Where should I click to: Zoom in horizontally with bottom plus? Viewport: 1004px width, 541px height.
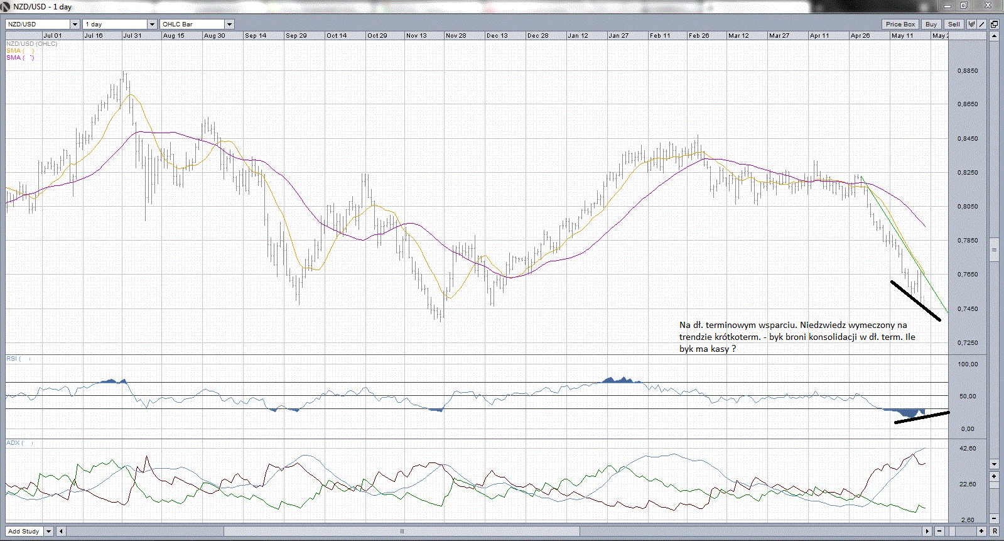(981, 531)
